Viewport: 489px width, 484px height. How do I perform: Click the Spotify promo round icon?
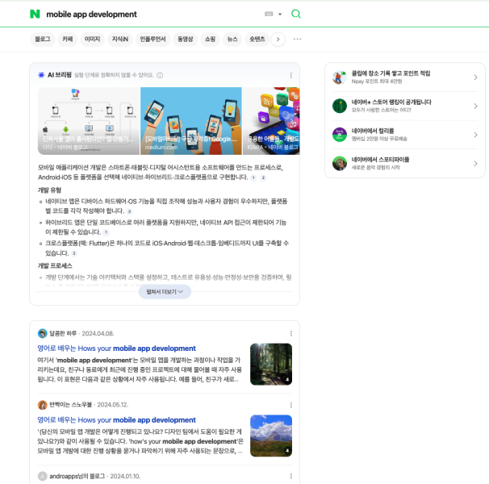[339, 164]
